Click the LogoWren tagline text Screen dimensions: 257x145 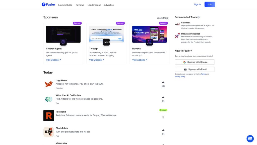(80, 84)
